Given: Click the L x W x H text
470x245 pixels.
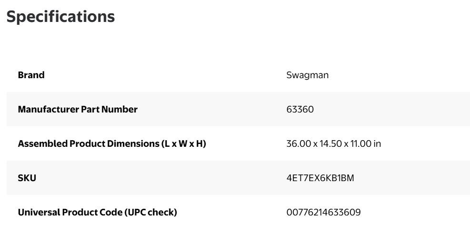Looking at the screenshot, I should pos(184,143).
